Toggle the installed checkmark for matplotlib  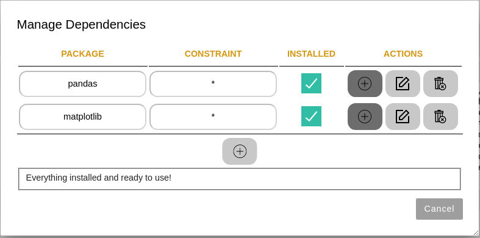[x=311, y=117]
